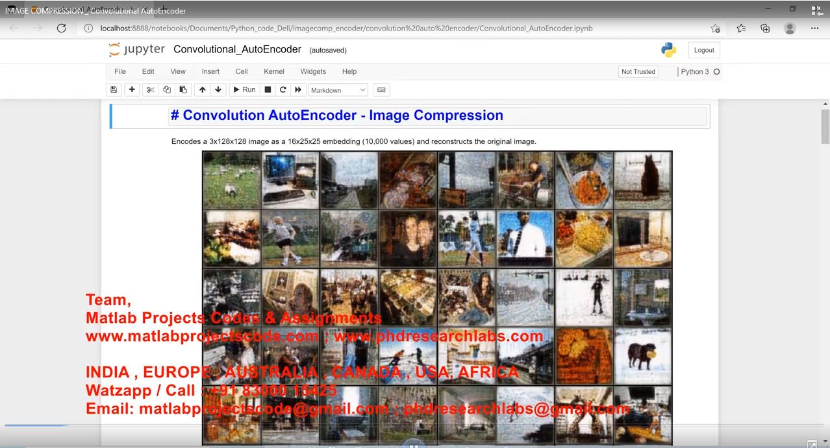Open the Kernel menu
The image size is (830, 448).
274,71
